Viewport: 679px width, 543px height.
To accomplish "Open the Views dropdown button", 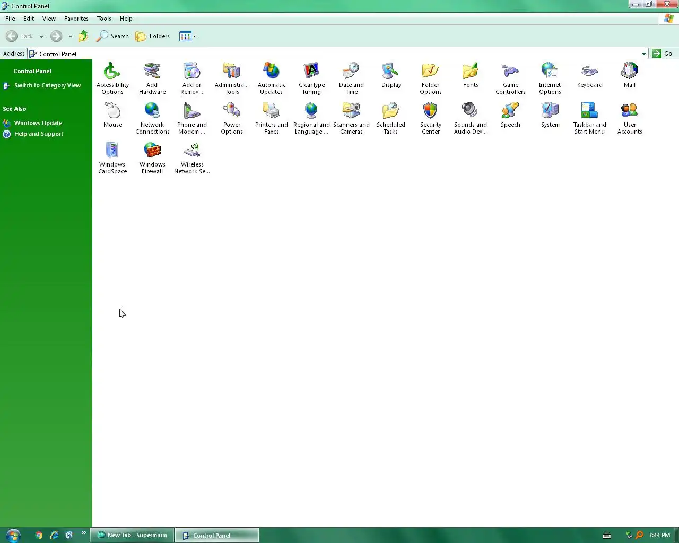I will pos(187,36).
